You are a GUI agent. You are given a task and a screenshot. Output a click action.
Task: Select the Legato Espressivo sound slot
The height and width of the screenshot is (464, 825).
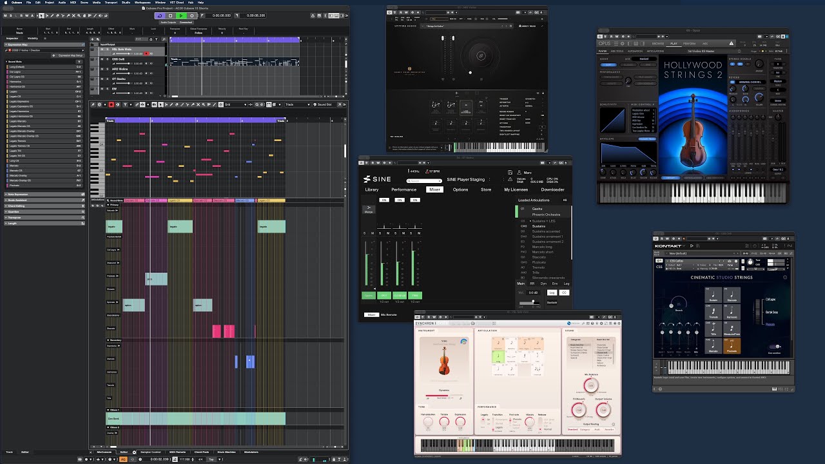(44, 102)
